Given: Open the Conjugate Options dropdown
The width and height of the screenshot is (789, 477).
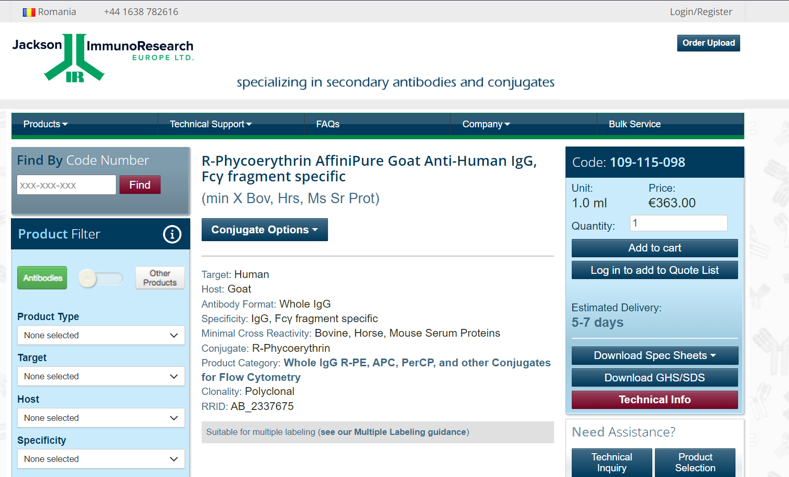Looking at the screenshot, I should tap(265, 230).
